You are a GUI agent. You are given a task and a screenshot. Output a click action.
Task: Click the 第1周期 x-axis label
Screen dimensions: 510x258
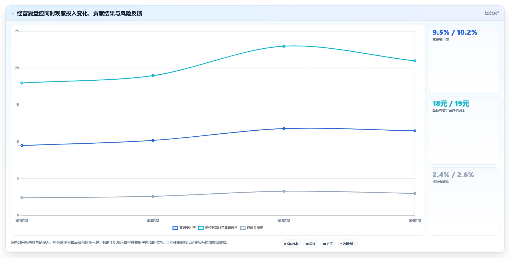click(x=22, y=221)
